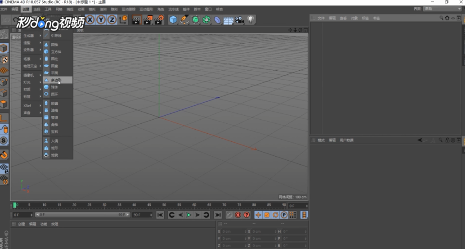Toggle position keying move icon
This screenshot has height=249, width=465.
point(258,215)
